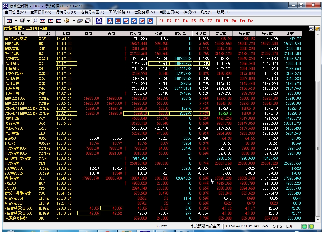This screenshot has height=232, width=324.
Task: Click the 成交量 column header
Action: coord(180,33)
